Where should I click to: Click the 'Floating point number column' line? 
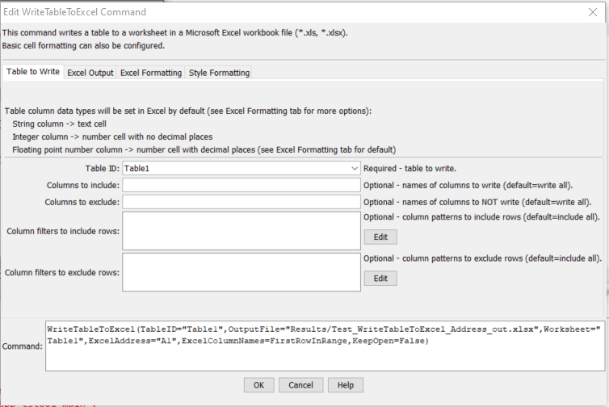tap(204, 149)
